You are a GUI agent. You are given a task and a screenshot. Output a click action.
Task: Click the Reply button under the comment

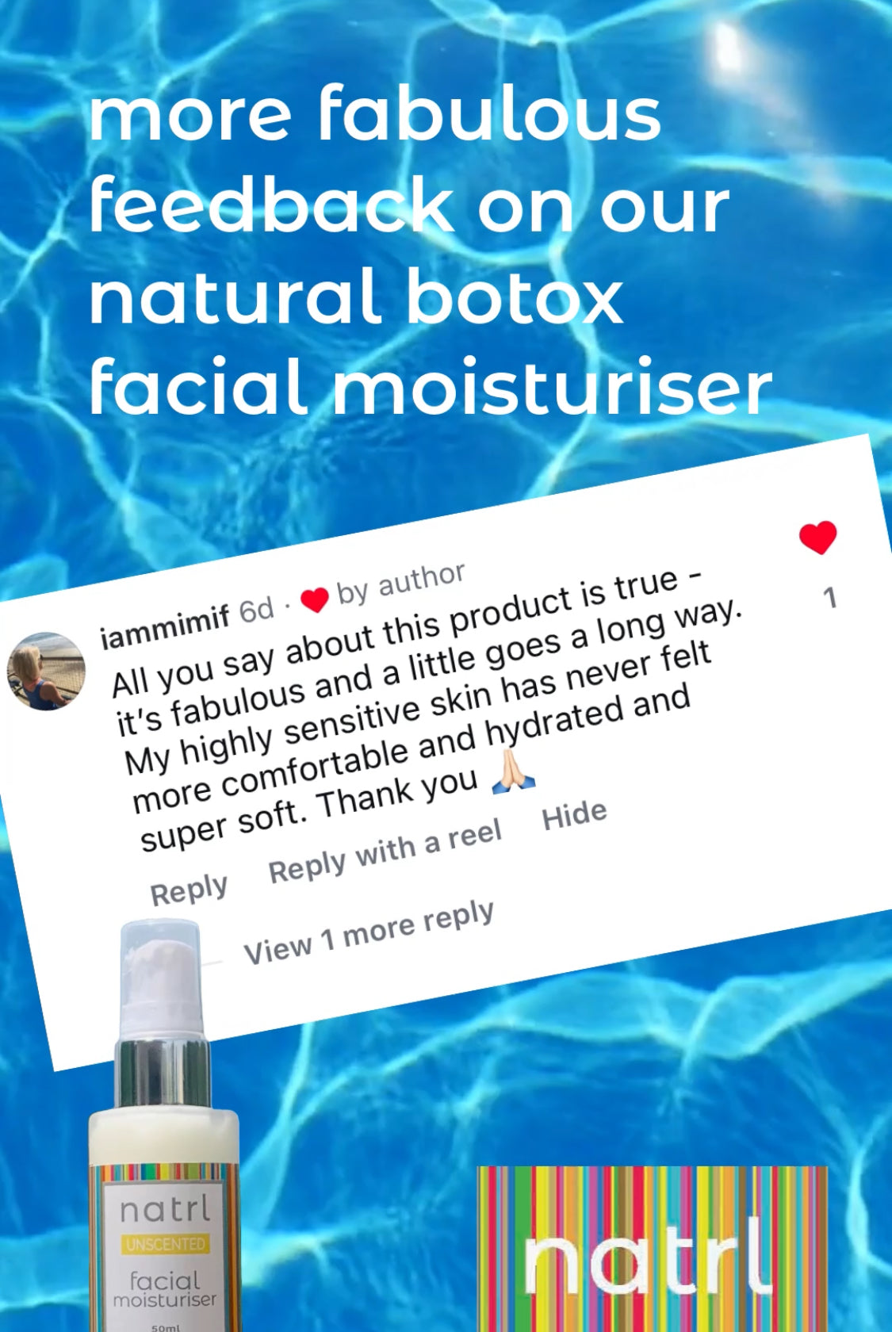(189, 890)
